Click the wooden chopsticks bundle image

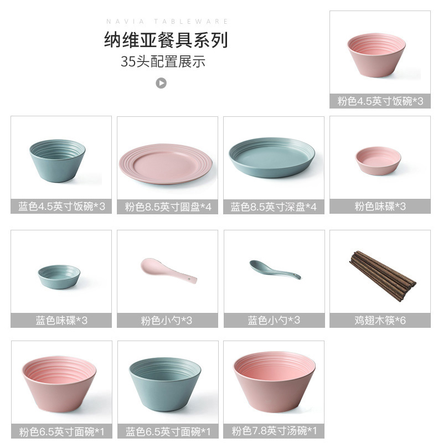point(383,276)
